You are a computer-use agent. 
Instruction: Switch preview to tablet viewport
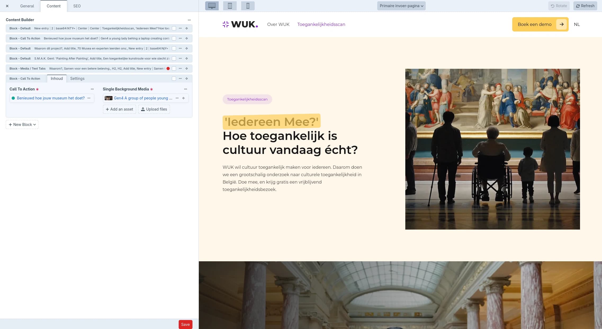[x=230, y=6]
